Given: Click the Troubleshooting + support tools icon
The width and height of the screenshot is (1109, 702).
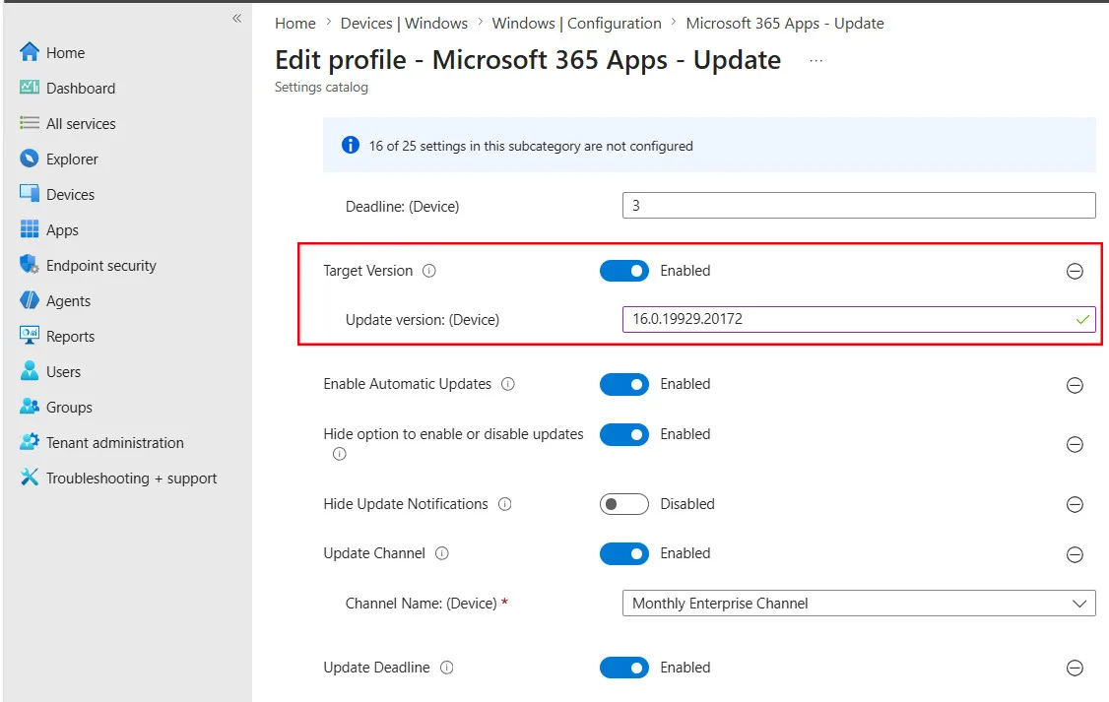Looking at the screenshot, I should [x=29, y=478].
